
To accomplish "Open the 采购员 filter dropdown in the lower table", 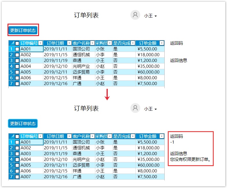I will click(x=110, y=136).
